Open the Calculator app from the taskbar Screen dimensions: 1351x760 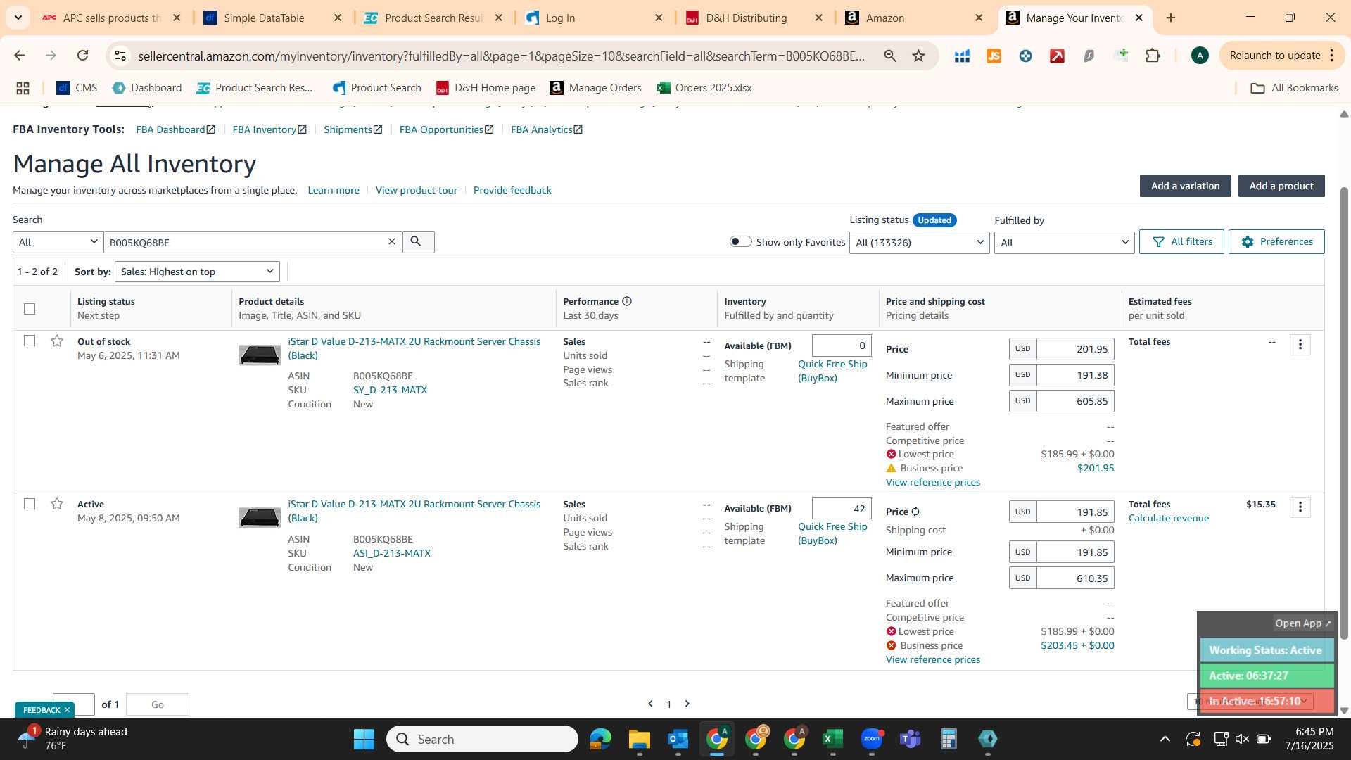tap(949, 739)
